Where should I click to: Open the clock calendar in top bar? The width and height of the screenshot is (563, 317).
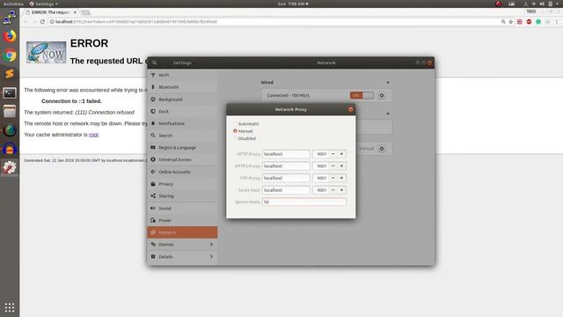(293, 4)
